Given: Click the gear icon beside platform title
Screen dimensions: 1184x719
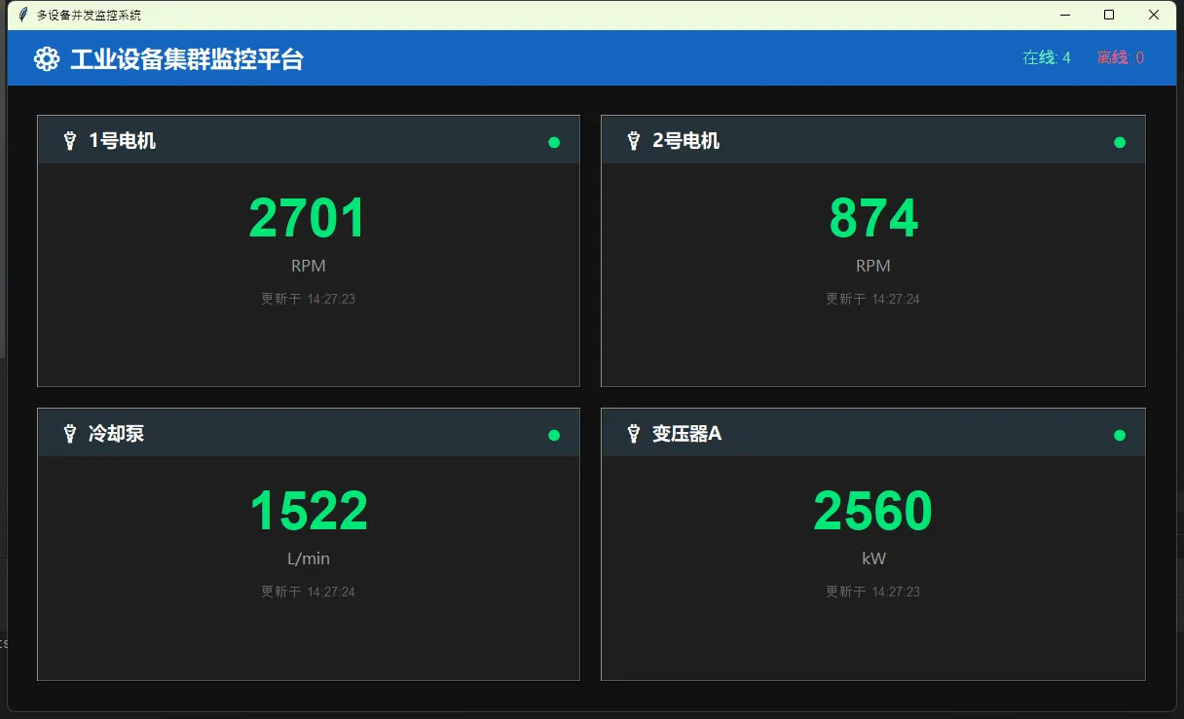Looking at the screenshot, I should pos(46,59).
